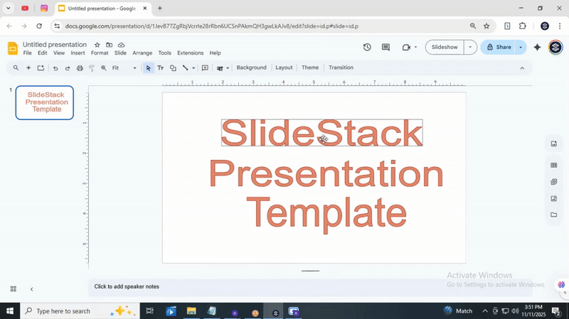
Task: Click the Undo icon in toolbar
Action: point(55,68)
